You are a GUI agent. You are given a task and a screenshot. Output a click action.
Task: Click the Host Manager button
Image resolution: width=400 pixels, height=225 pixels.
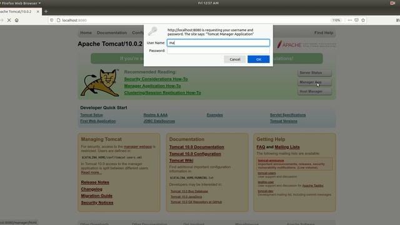click(x=314, y=91)
